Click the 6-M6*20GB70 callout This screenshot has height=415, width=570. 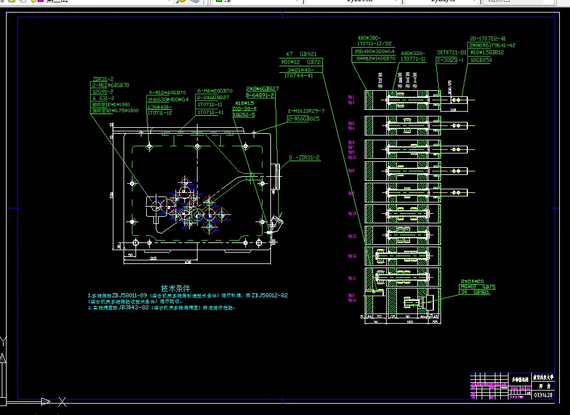click(215, 91)
